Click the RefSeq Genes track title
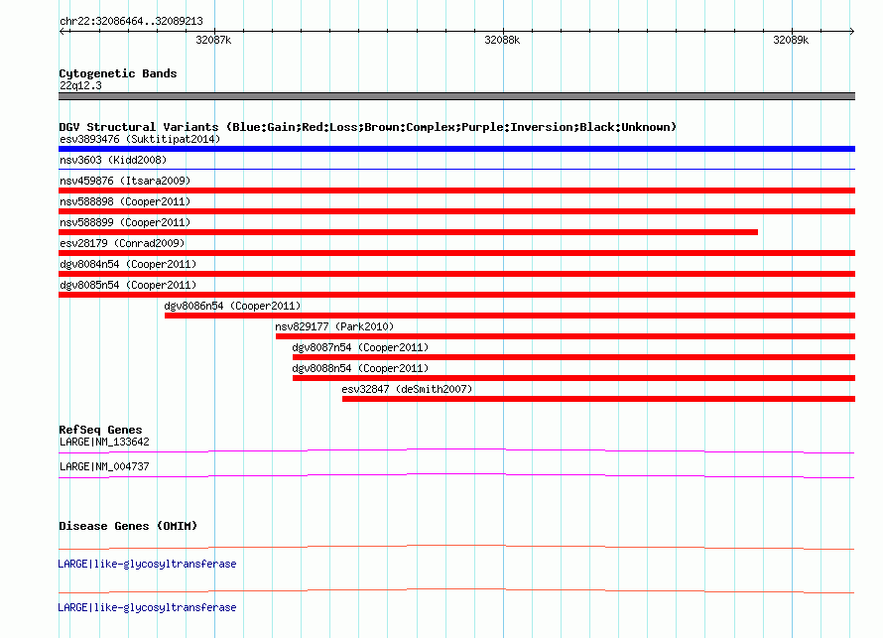883x638 pixels. 100,430
